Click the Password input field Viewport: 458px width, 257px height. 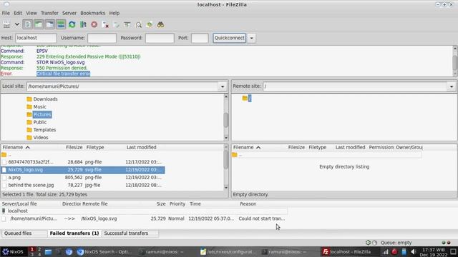pyautogui.click(x=160, y=38)
